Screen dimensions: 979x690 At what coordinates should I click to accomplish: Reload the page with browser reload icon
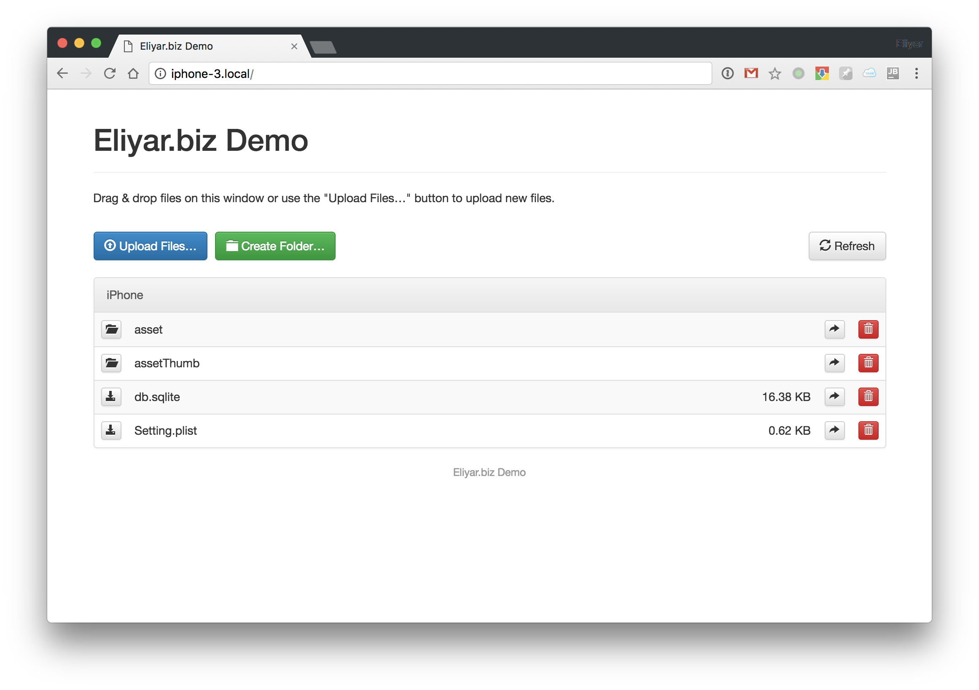[x=110, y=73]
